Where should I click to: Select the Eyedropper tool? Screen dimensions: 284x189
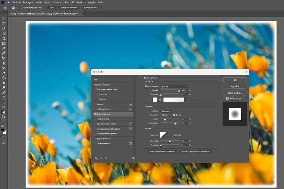click(4, 48)
